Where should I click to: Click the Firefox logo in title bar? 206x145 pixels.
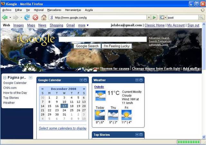pyautogui.click(x=3, y=4)
